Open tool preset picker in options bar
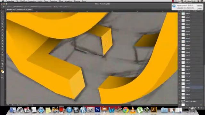The image size is (205, 115). pos(4,7)
